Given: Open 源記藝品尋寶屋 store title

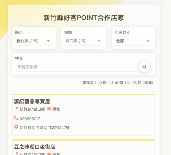Looking at the screenshot, I should pos(32,101).
